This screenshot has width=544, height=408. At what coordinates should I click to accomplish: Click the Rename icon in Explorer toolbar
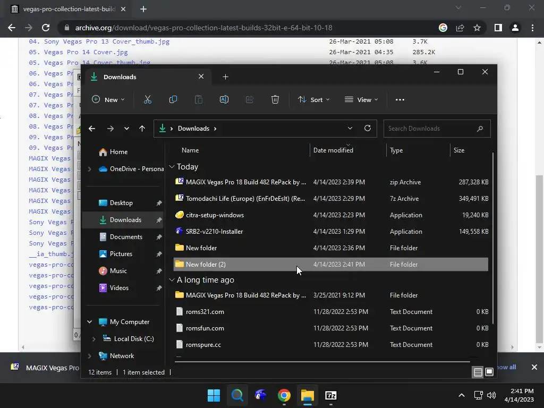click(x=224, y=100)
